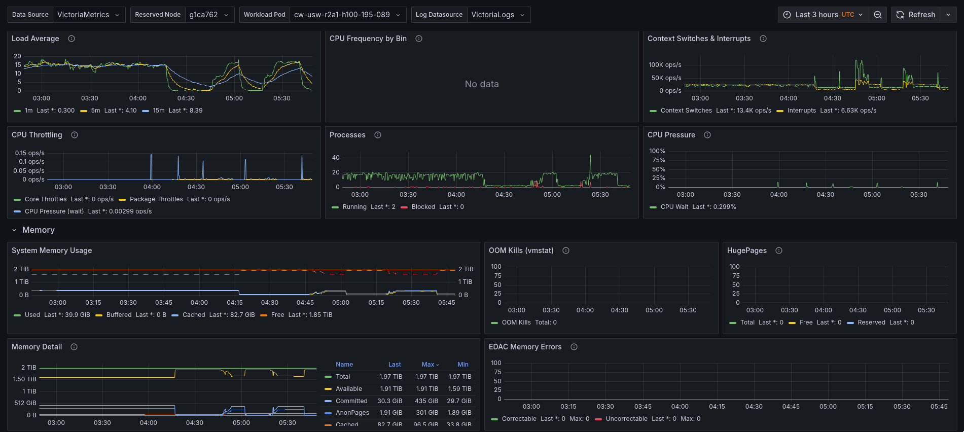
Task: Select the Total row in Memory Detail
Action: (398, 377)
